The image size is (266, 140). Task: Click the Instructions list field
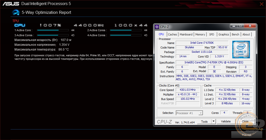pos(214,78)
